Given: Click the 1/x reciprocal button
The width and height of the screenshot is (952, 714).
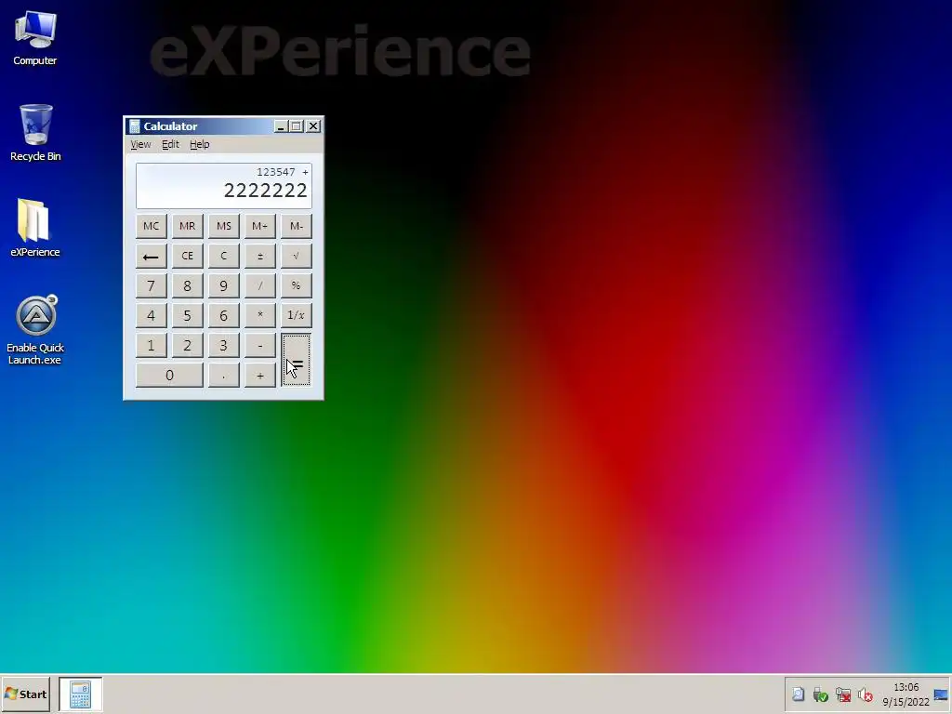Looking at the screenshot, I should pos(297,315).
